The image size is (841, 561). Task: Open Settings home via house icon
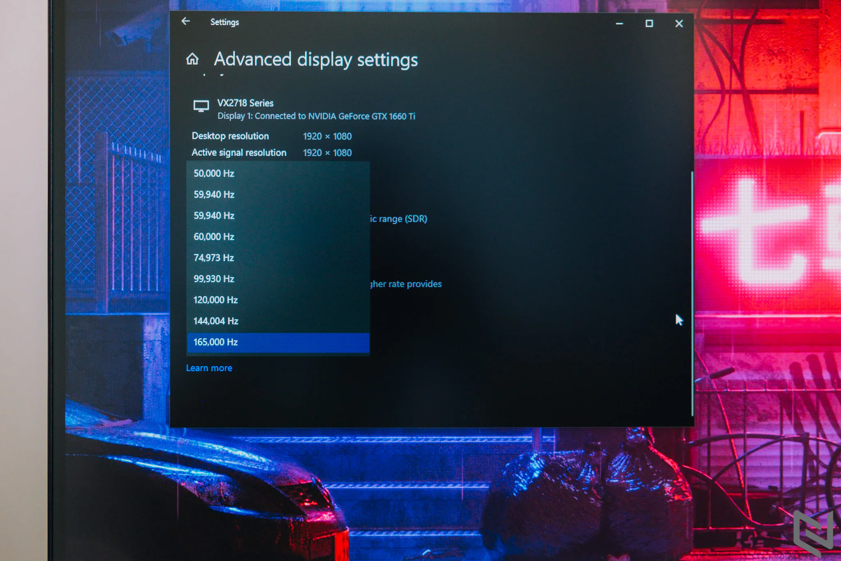coord(192,59)
